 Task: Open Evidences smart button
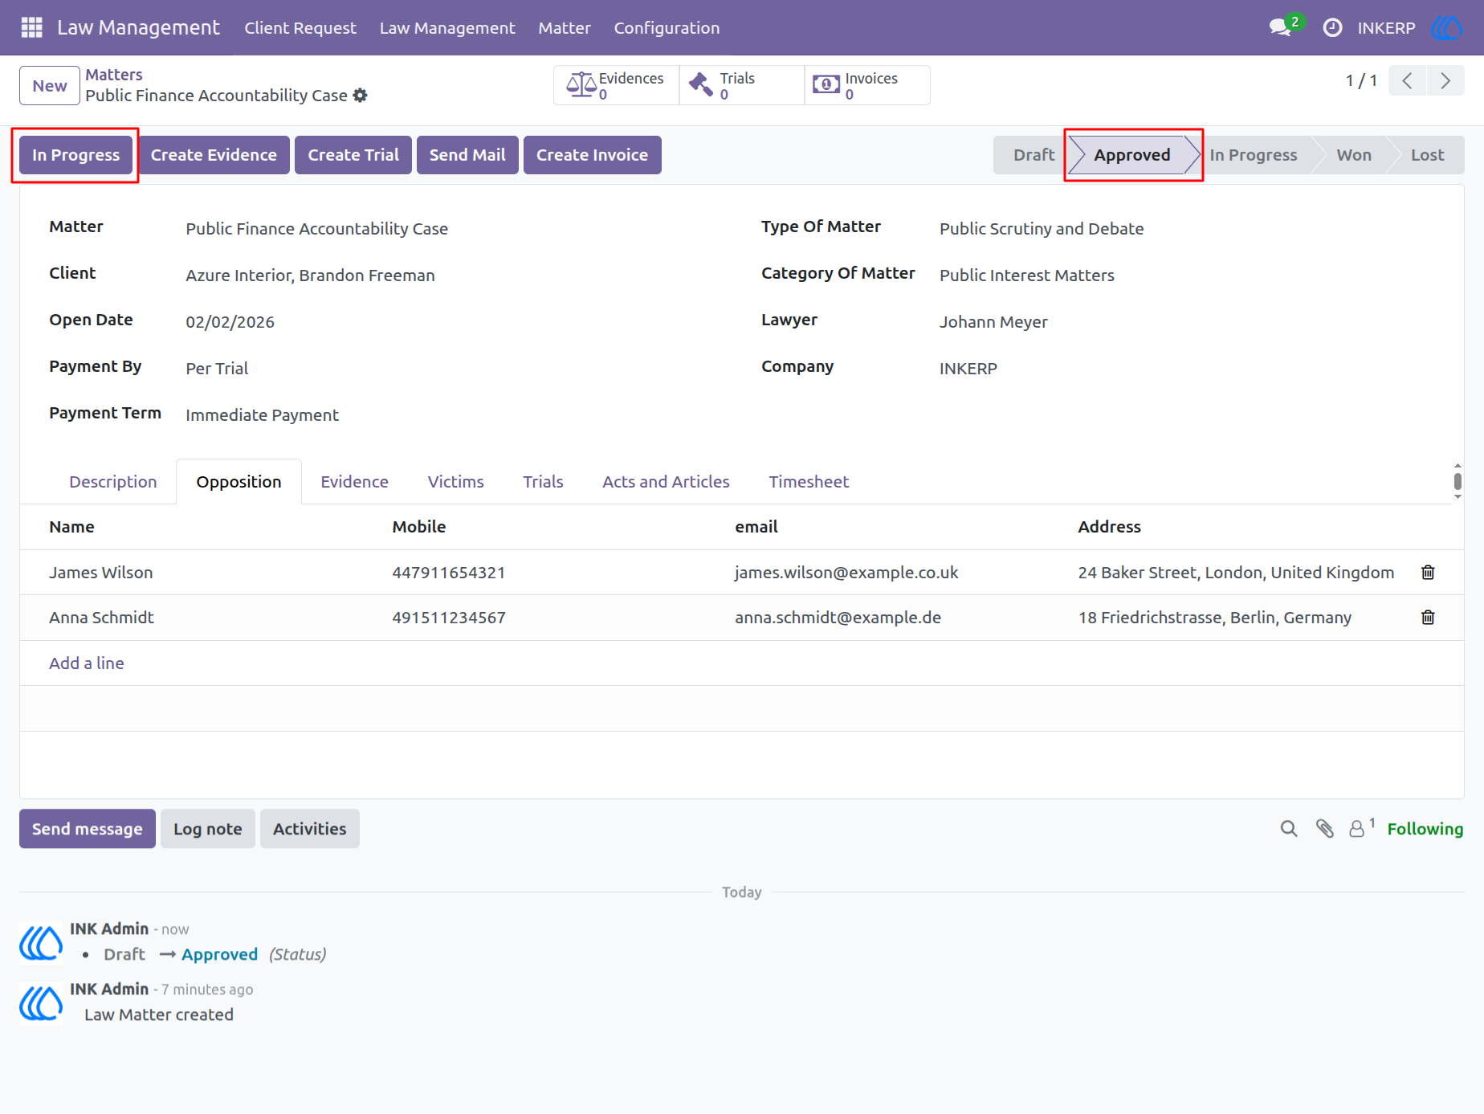click(616, 85)
